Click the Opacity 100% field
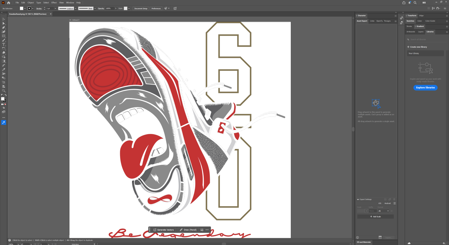The width and height of the screenshot is (449, 245). pyautogui.click(x=109, y=8)
